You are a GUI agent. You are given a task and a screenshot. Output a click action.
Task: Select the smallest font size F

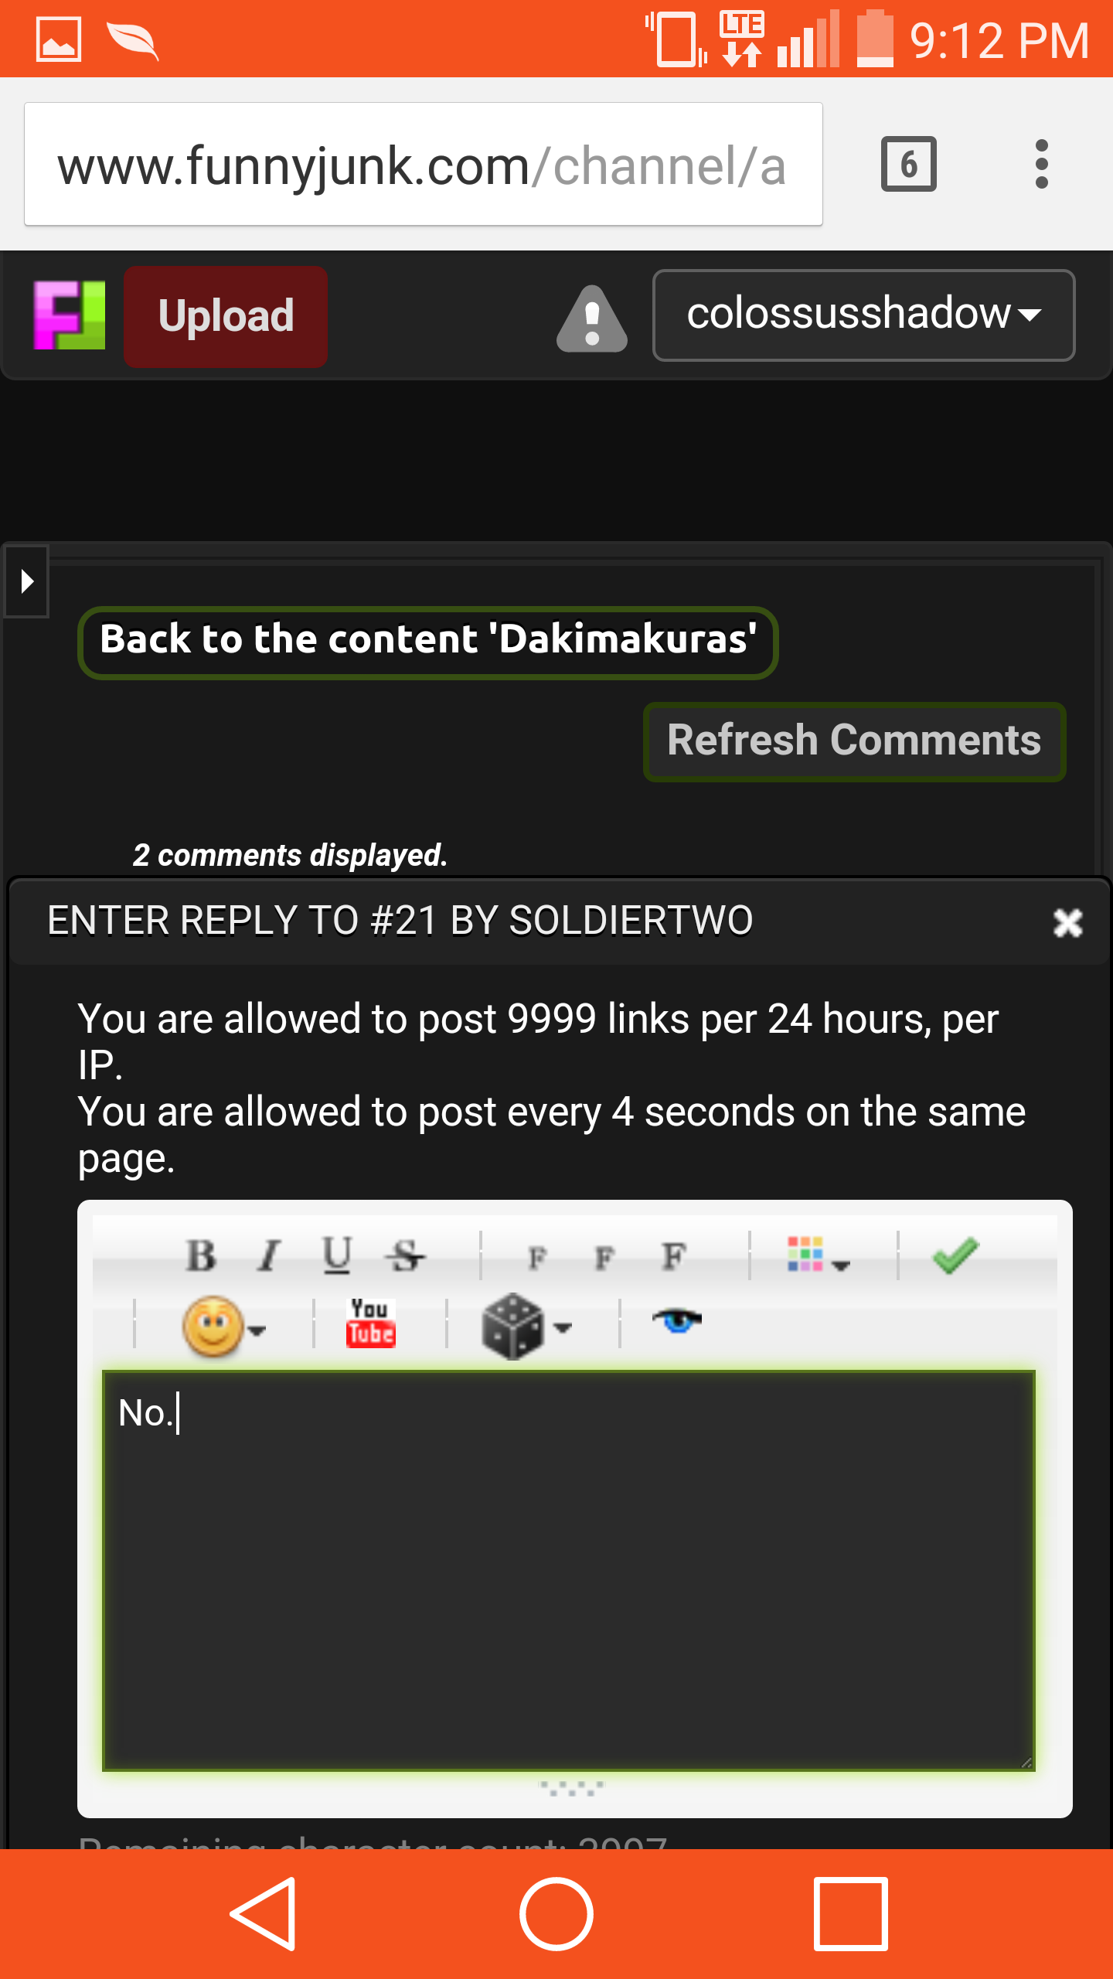(536, 1259)
